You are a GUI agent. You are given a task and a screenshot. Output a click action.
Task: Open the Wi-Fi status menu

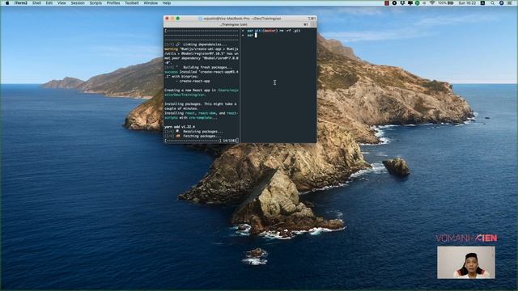[x=432, y=3]
